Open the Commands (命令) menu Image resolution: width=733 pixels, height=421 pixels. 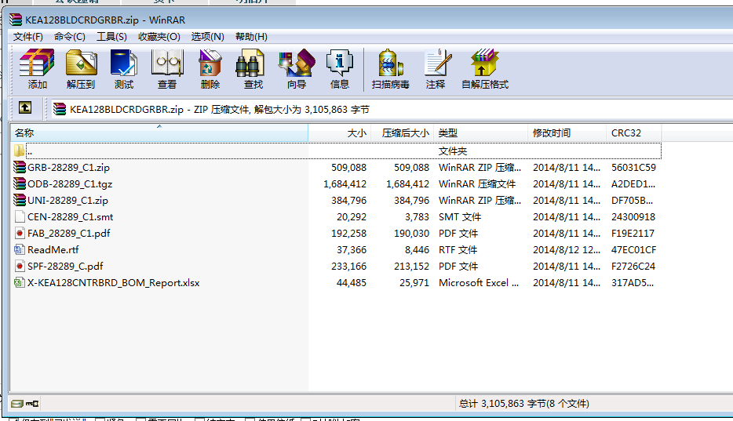tap(70, 36)
